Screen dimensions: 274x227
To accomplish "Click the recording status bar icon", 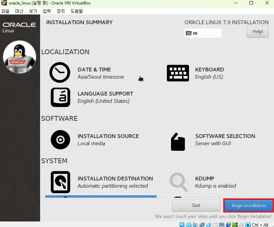I will tap(228, 225).
